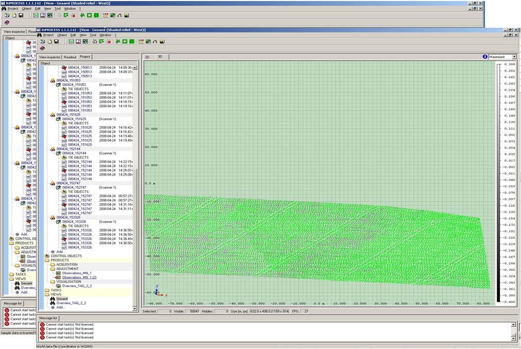Select the PRODUCTS folder in front project tree
This screenshot has height=349, width=521.
[x=60, y=260]
